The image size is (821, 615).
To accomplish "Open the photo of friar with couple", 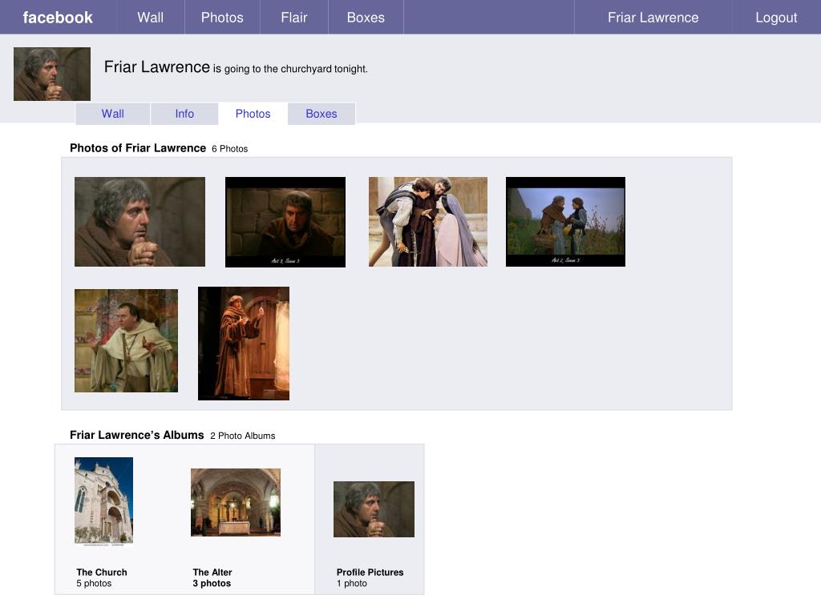I will pos(428,222).
